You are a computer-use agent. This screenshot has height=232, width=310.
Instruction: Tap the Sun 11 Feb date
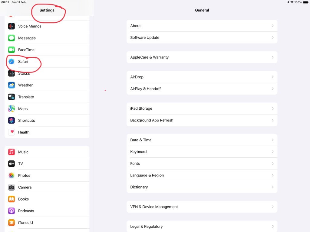pos(18,2)
